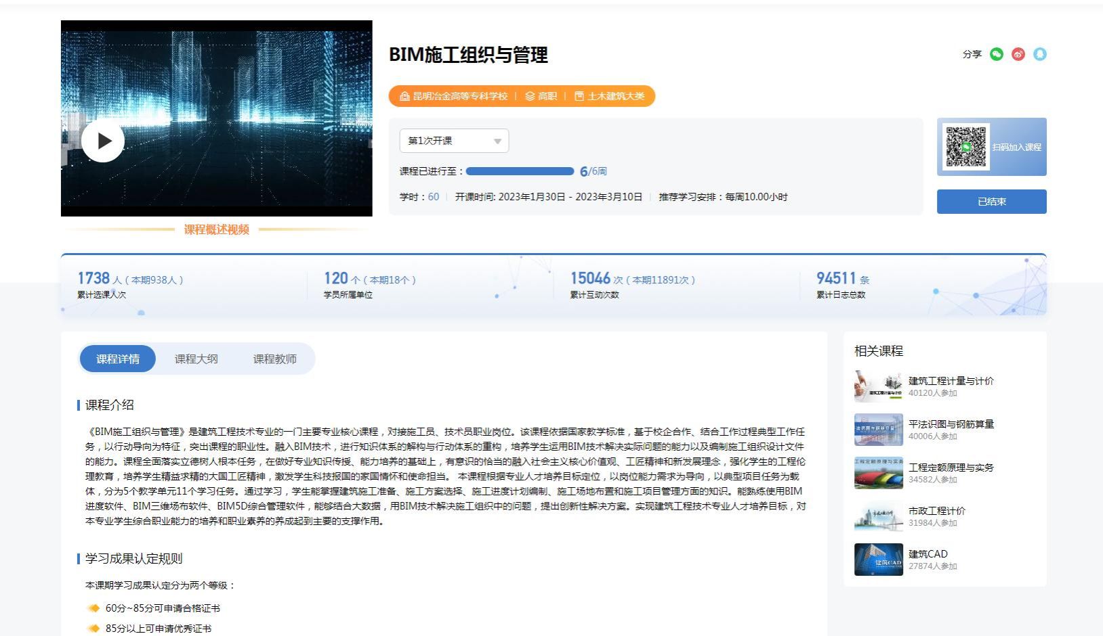
Task: Click the diamond bullet beside 60分~85分 rule
Action: click(x=93, y=608)
